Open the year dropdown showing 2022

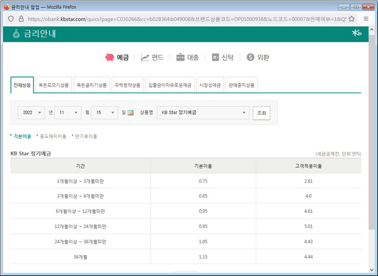point(31,113)
